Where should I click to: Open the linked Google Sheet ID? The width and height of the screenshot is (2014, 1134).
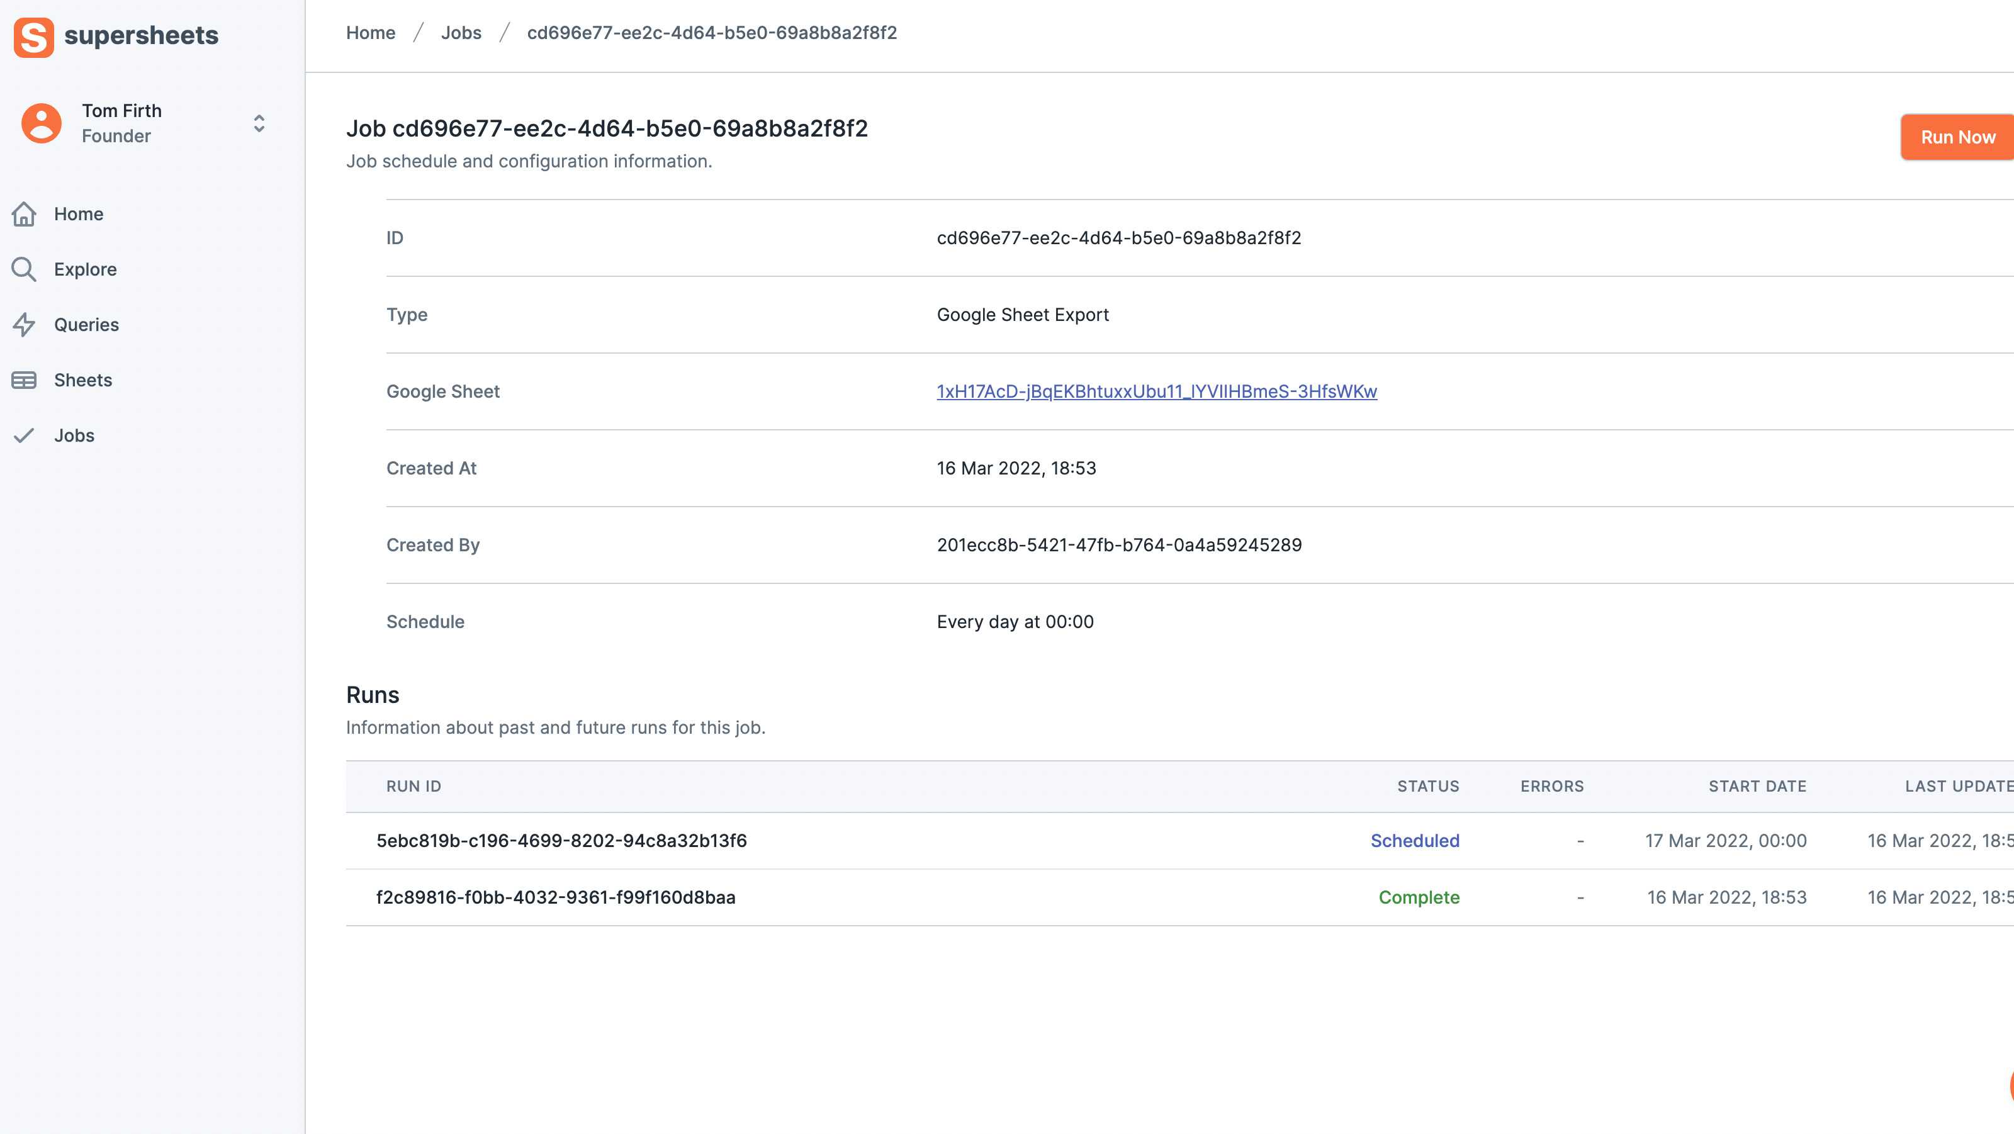[1156, 391]
